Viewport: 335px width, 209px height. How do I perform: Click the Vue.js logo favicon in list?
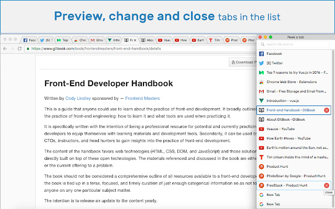click(x=261, y=101)
